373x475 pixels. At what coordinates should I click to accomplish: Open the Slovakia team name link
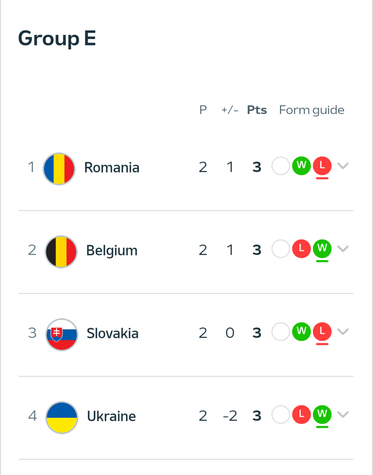(112, 334)
